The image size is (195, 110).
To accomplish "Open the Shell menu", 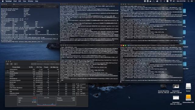I will (15, 1).
